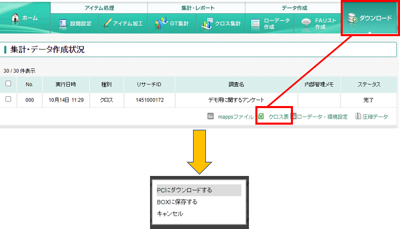Viewport: 400px width, 229px height.
Task: Click the 30 / 30 件表示 count text
Action: coord(19,71)
